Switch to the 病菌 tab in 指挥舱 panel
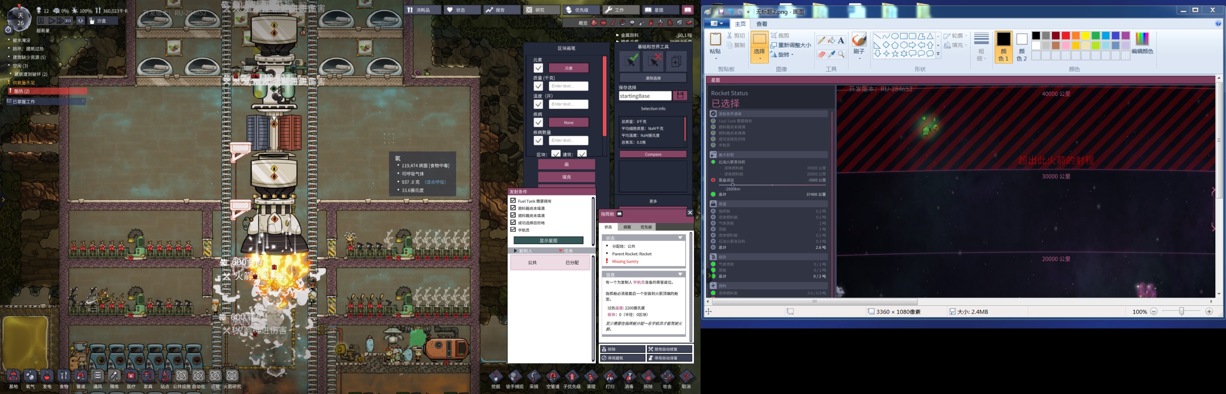The image size is (1226, 394). pos(627,227)
